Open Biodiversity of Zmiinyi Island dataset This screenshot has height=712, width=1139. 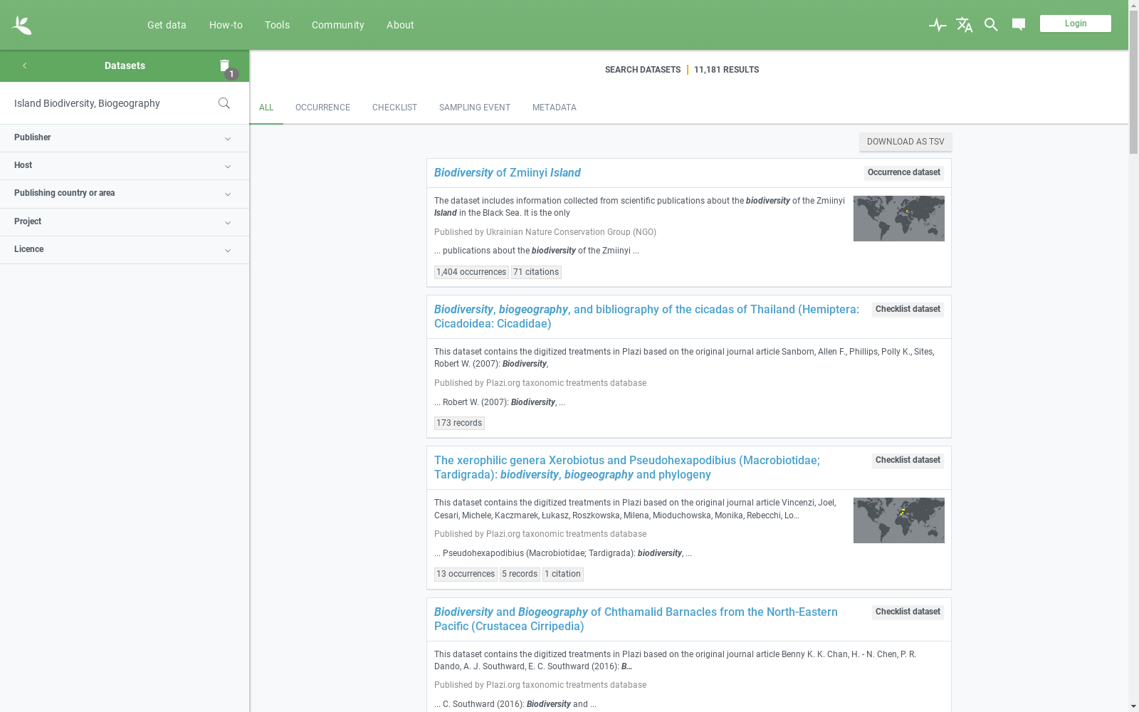507,173
